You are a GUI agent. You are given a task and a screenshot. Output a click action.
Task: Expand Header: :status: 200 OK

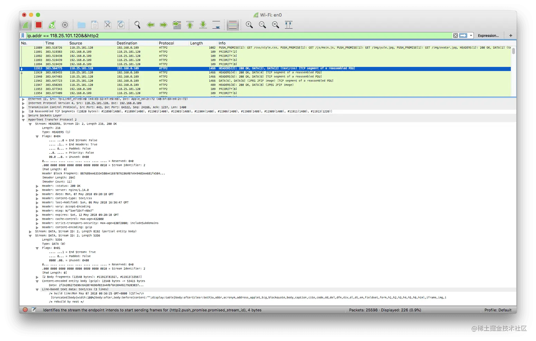37,186
